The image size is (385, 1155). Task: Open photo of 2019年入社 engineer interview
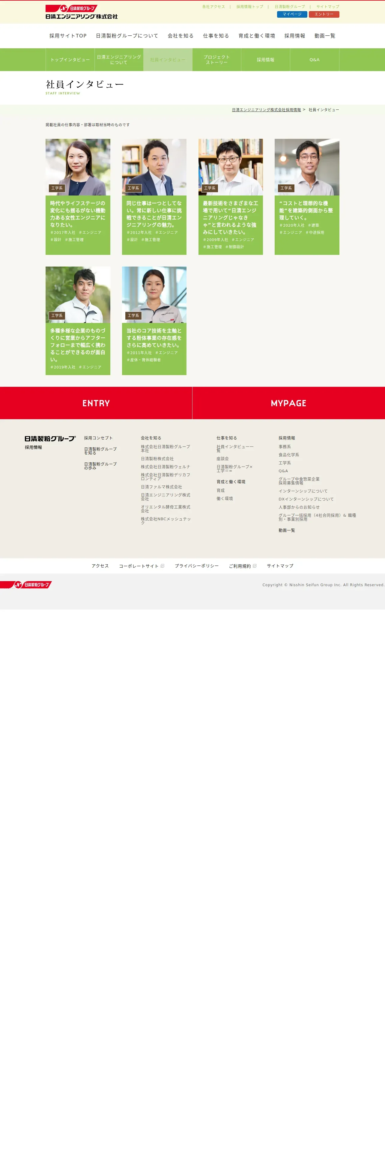point(78,294)
